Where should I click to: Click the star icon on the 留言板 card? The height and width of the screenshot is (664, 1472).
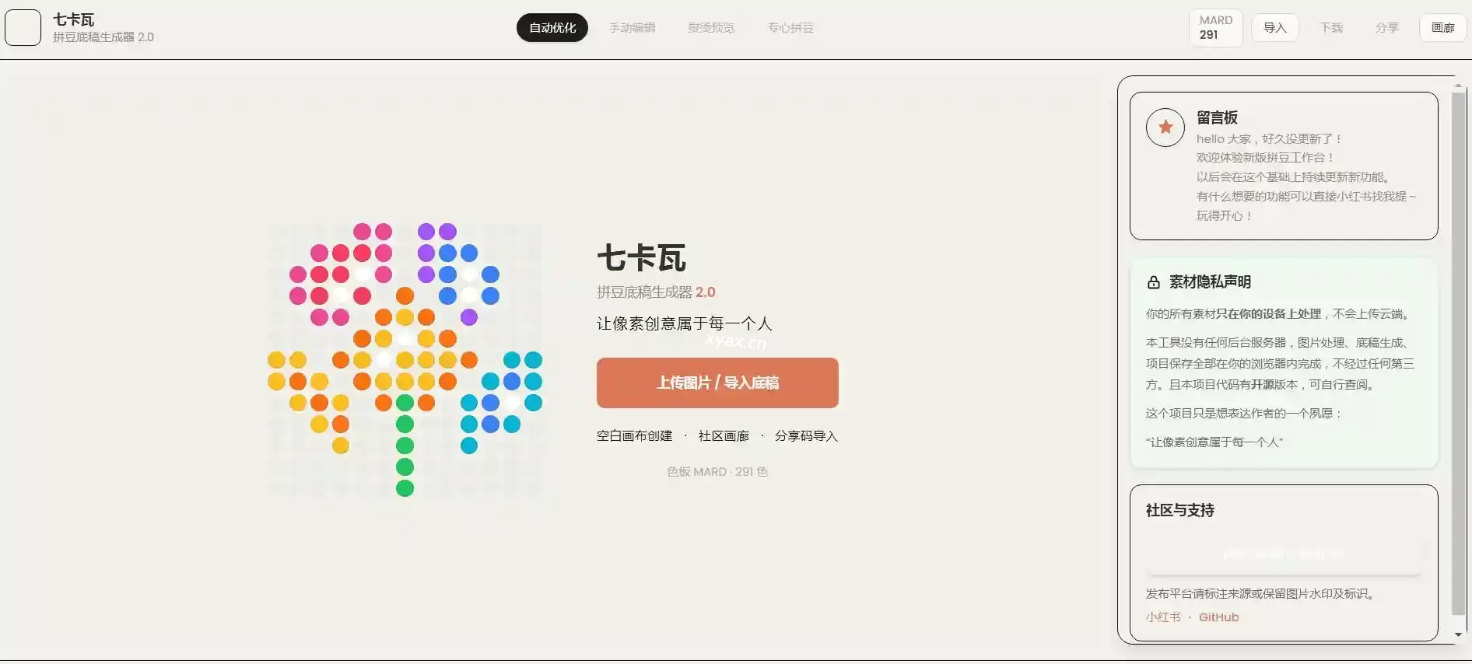[1165, 128]
